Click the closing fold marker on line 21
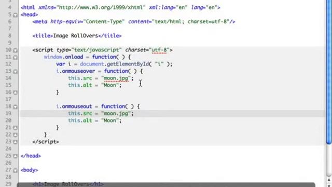 tap(15, 128)
